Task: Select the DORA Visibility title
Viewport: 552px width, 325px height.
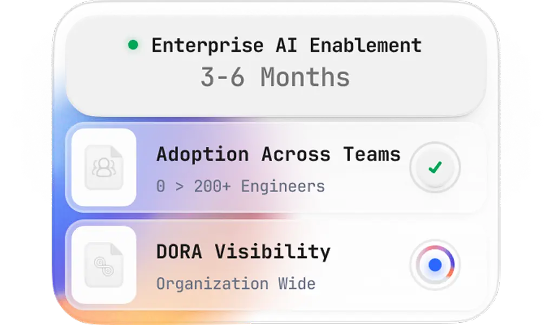Action: [243, 252]
